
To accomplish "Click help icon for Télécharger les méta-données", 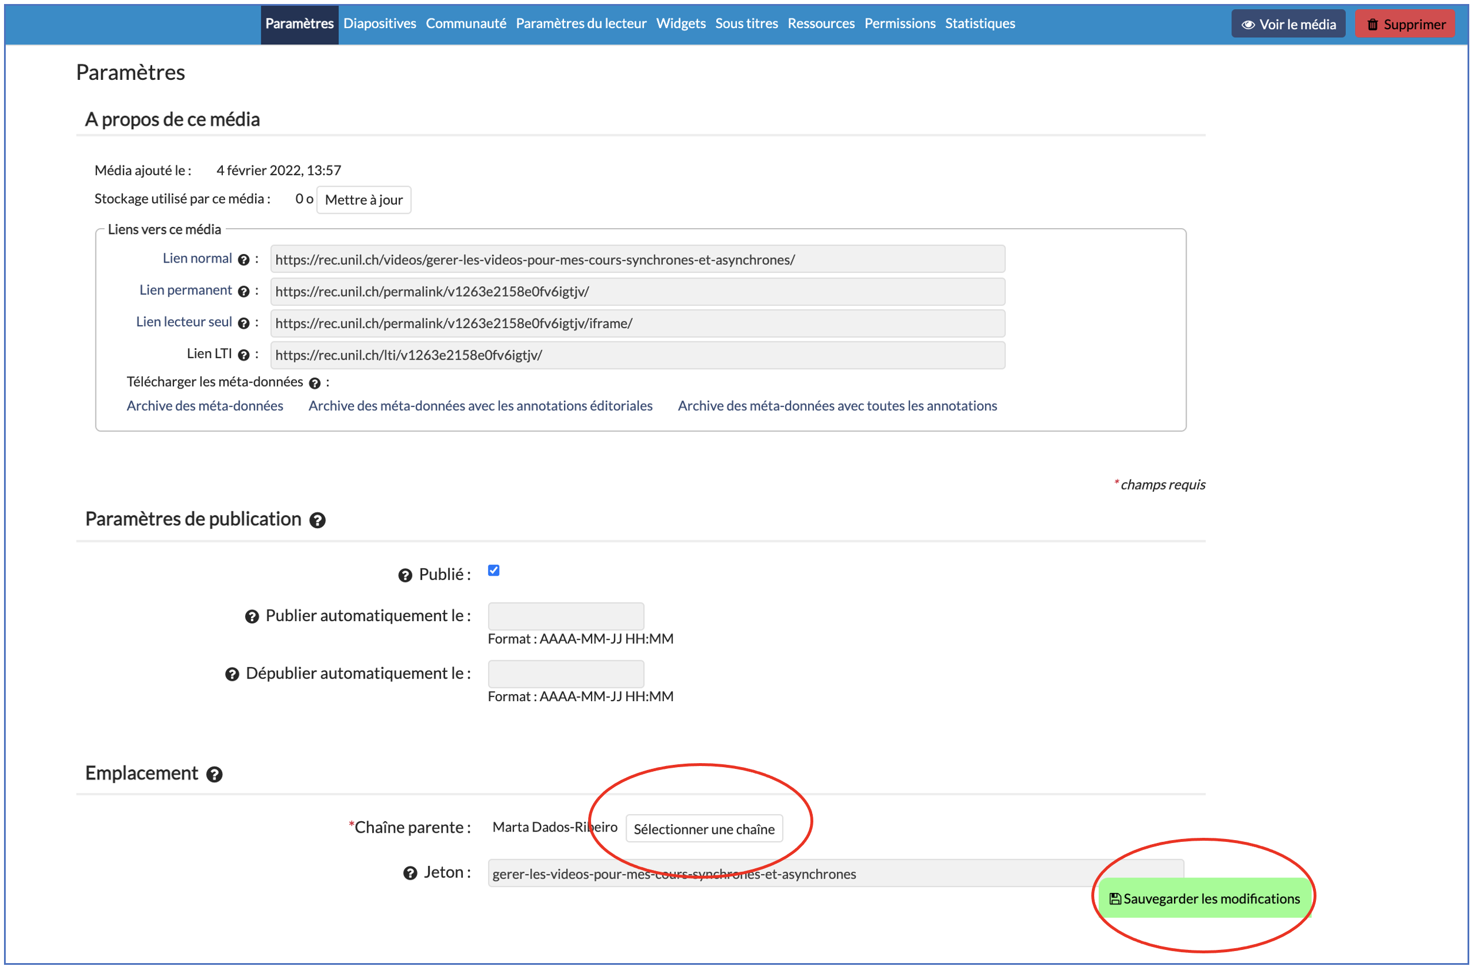I will (315, 383).
